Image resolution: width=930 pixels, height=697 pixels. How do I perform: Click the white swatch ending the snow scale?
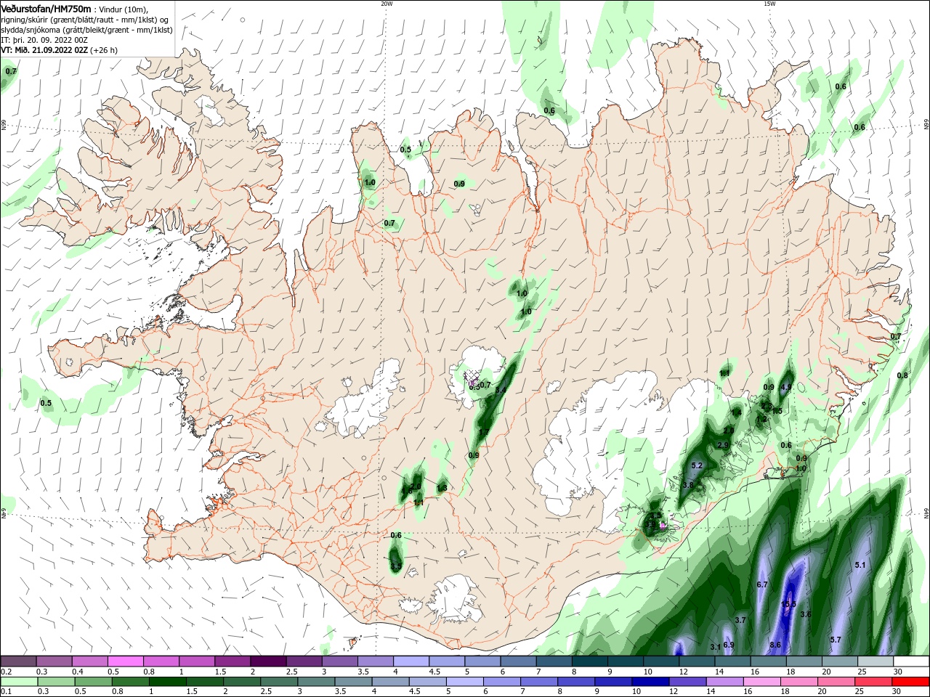(911, 661)
